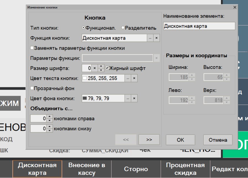248x178 pixels.
Task: Open background color picker ellipsis
Action: (128, 98)
